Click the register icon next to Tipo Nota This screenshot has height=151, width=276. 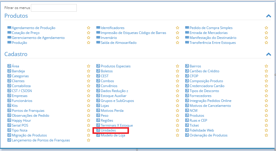[x=9, y=130]
